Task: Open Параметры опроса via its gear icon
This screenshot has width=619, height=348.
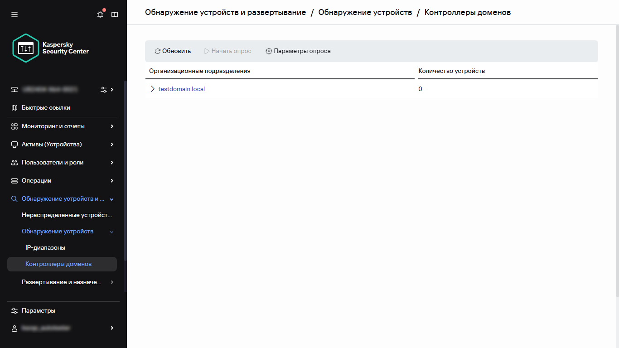Action: tap(269, 51)
